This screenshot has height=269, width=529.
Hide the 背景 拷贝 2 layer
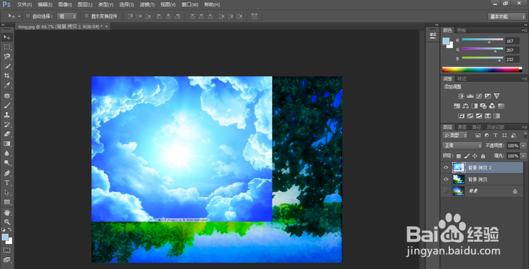[x=446, y=168]
